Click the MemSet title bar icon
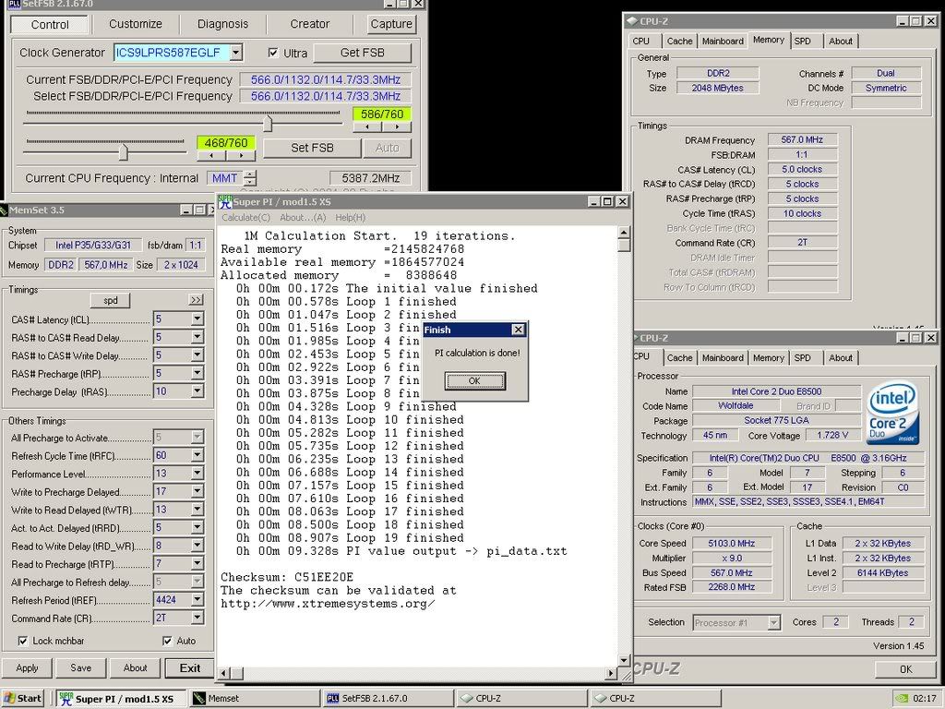The height and width of the screenshot is (709, 945). coord(4,210)
